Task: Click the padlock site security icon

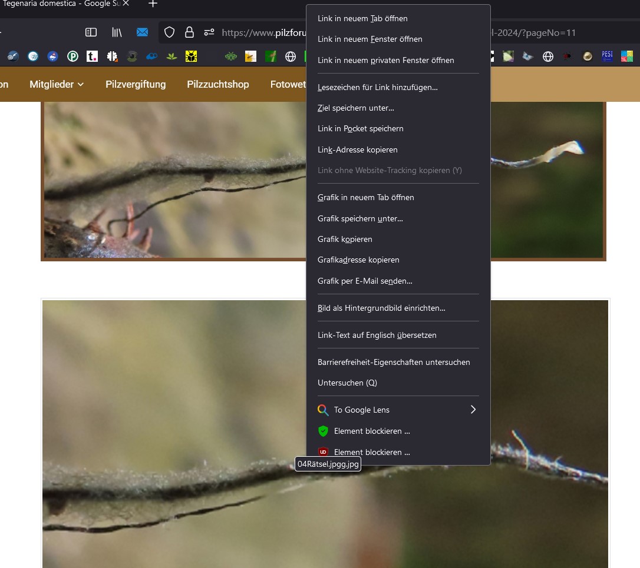Action: pos(189,32)
